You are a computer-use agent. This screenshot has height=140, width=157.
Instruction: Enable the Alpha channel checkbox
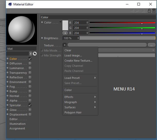[x=30, y=100]
